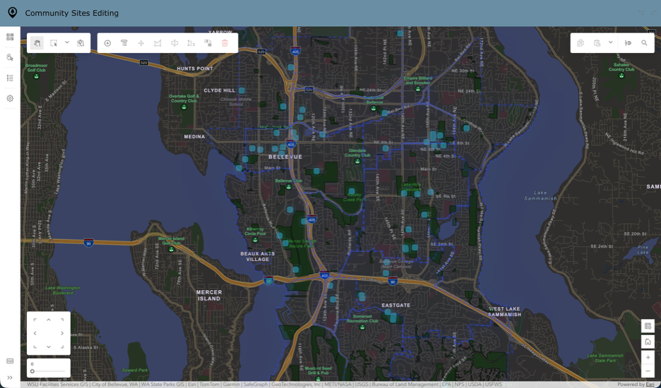The image size is (661, 388).
Task: Click the Overlake Golf & Country Club label
Action: (184, 98)
